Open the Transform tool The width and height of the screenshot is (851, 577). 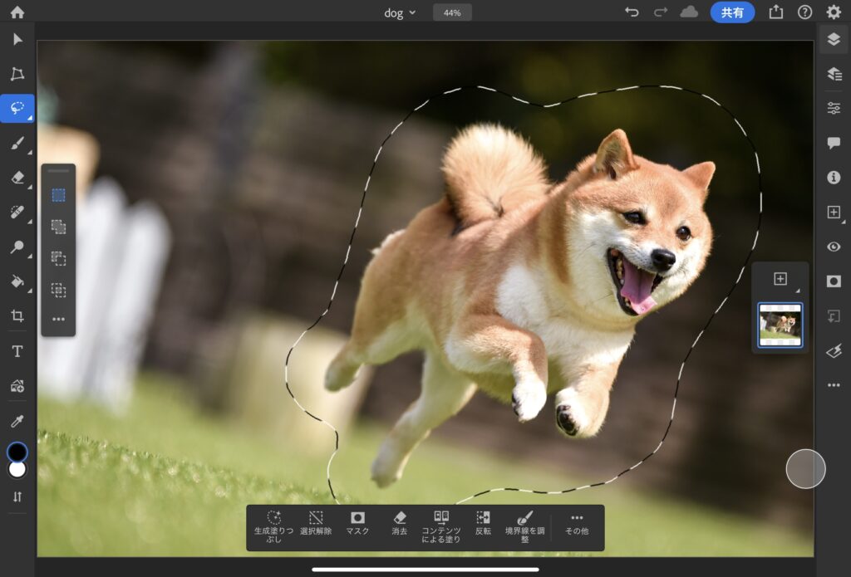17,74
